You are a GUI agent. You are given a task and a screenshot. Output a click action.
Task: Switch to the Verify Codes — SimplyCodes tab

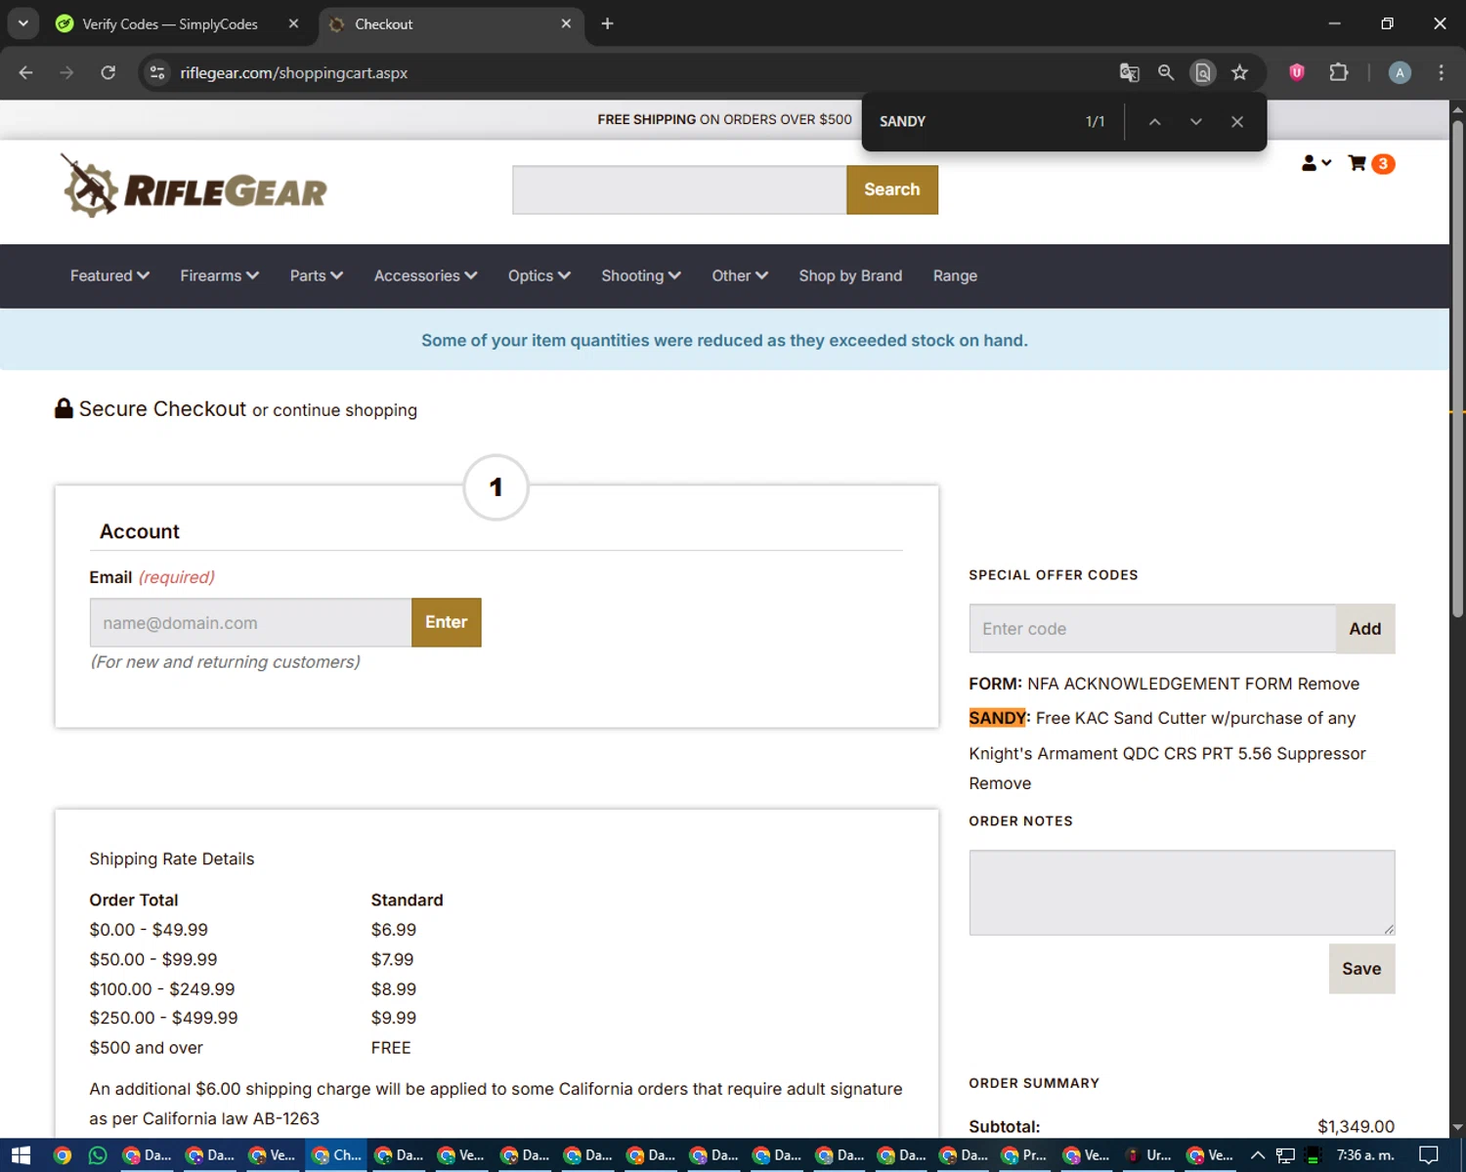[x=175, y=23]
